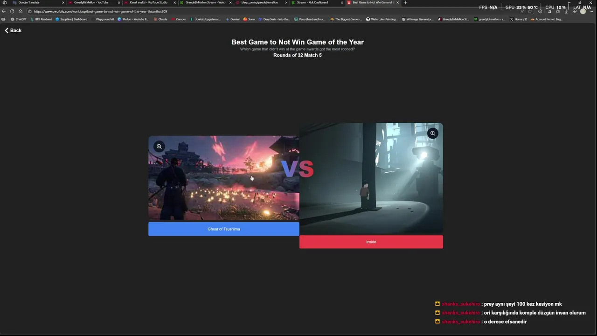The width and height of the screenshot is (597, 336).
Task: Open the downloads icon in toolbar
Action: [x=566, y=11]
